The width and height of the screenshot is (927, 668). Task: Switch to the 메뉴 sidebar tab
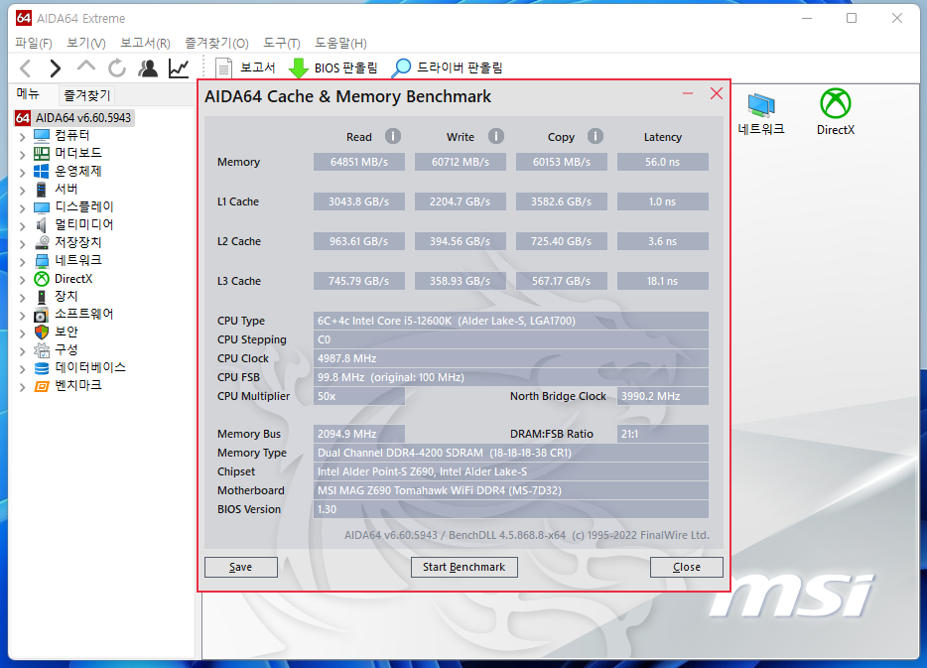click(28, 94)
